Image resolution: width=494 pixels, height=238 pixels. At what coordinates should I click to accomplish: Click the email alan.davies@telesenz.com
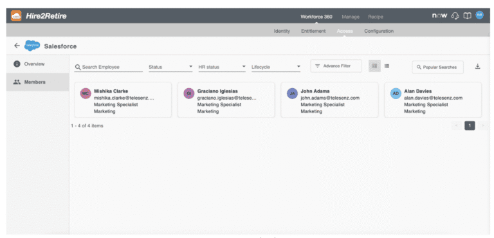click(433, 98)
